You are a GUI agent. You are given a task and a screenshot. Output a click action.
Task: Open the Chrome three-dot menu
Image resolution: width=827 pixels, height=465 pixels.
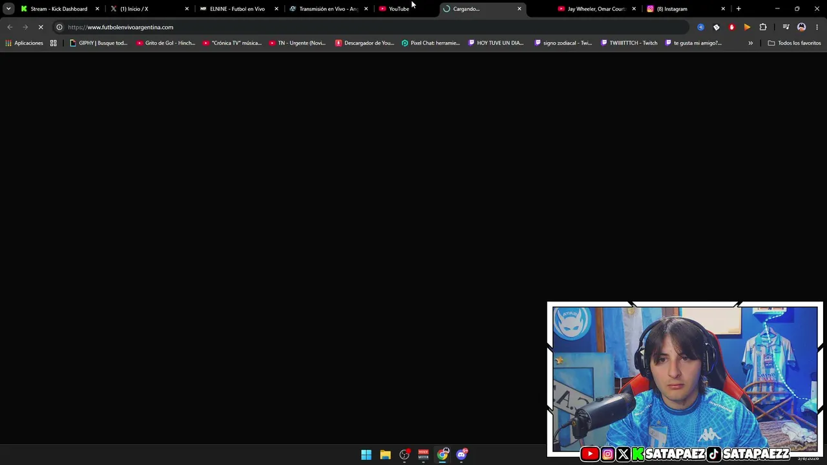point(817,27)
